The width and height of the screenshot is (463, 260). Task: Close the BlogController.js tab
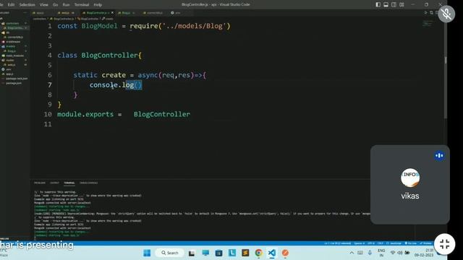(112, 13)
